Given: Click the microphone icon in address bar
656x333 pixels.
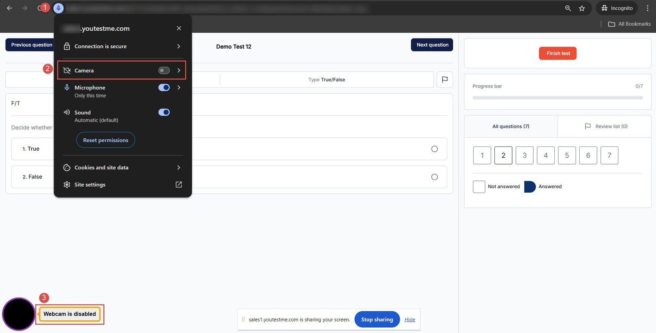Looking at the screenshot, I should click(x=59, y=8).
